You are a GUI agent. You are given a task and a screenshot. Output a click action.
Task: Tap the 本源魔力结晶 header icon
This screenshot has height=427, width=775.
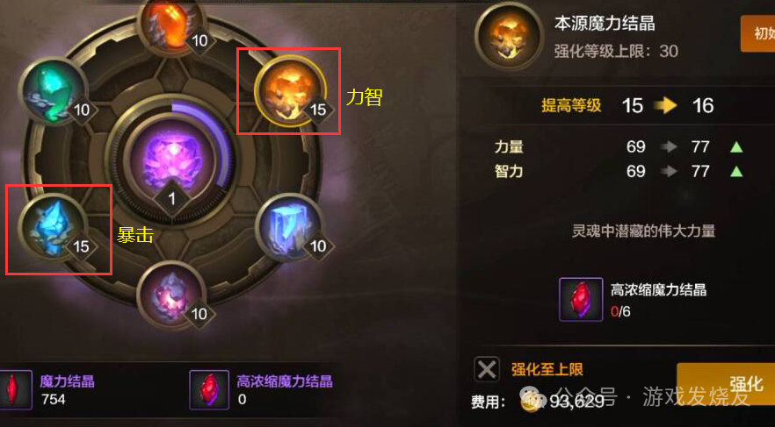click(509, 36)
